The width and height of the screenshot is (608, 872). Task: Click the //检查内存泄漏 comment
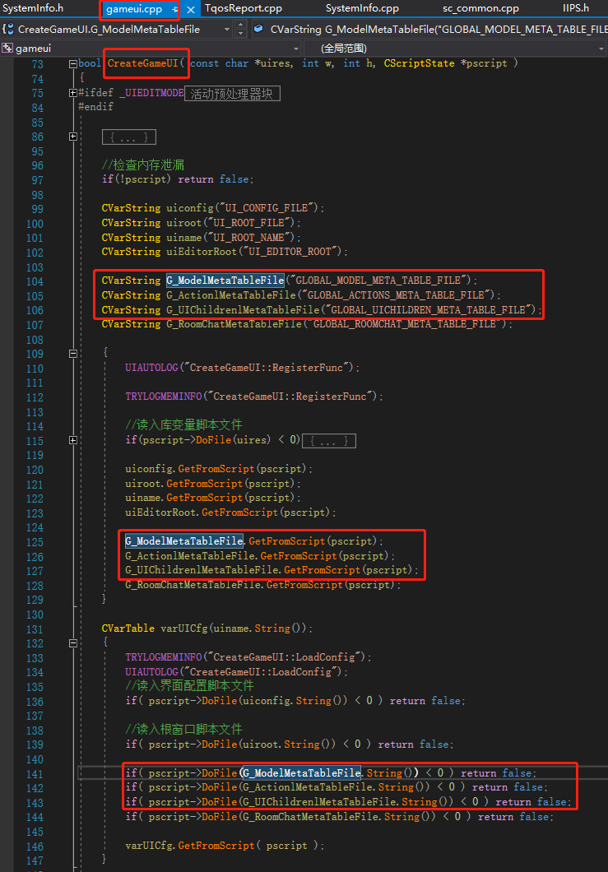tap(143, 165)
